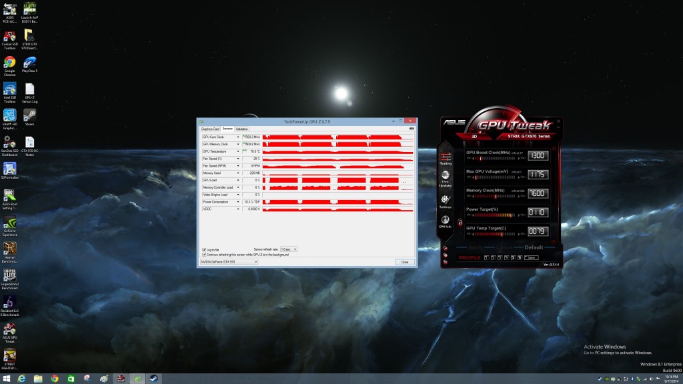Open Windows Start button
The image size is (683, 384).
(6, 379)
